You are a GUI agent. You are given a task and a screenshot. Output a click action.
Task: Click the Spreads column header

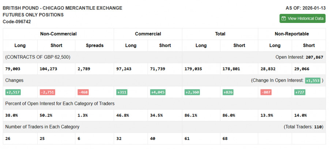tap(94, 46)
